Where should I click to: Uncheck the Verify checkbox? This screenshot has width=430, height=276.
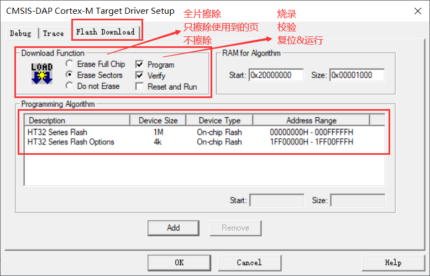pyautogui.click(x=139, y=75)
